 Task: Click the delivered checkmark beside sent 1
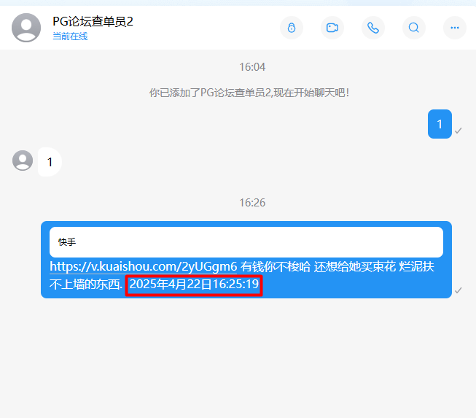(x=458, y=131)
